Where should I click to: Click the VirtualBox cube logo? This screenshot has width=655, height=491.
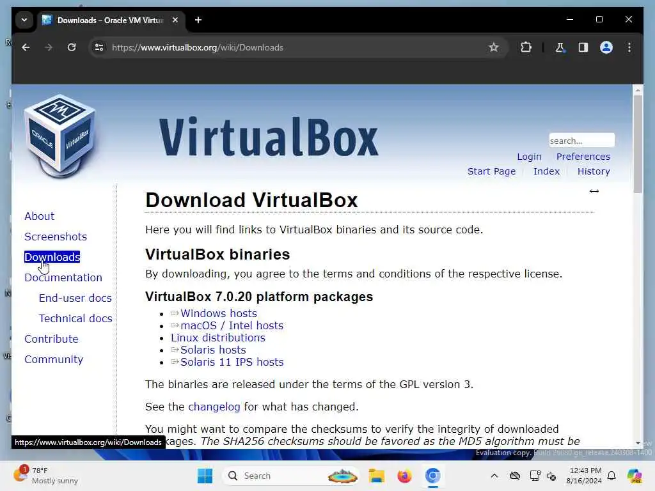click(59, 137)
